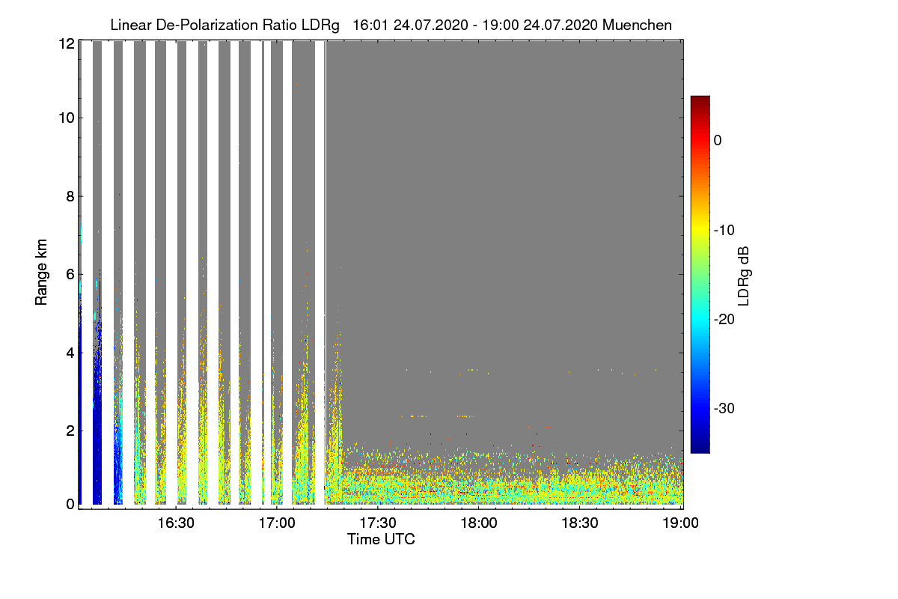Click the '17:00' time tick label
The height and width of the screenshot is (599, 898).
277,523
